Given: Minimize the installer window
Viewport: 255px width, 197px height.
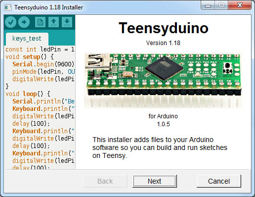Looking at the screenshot, I should pos(208,5).
